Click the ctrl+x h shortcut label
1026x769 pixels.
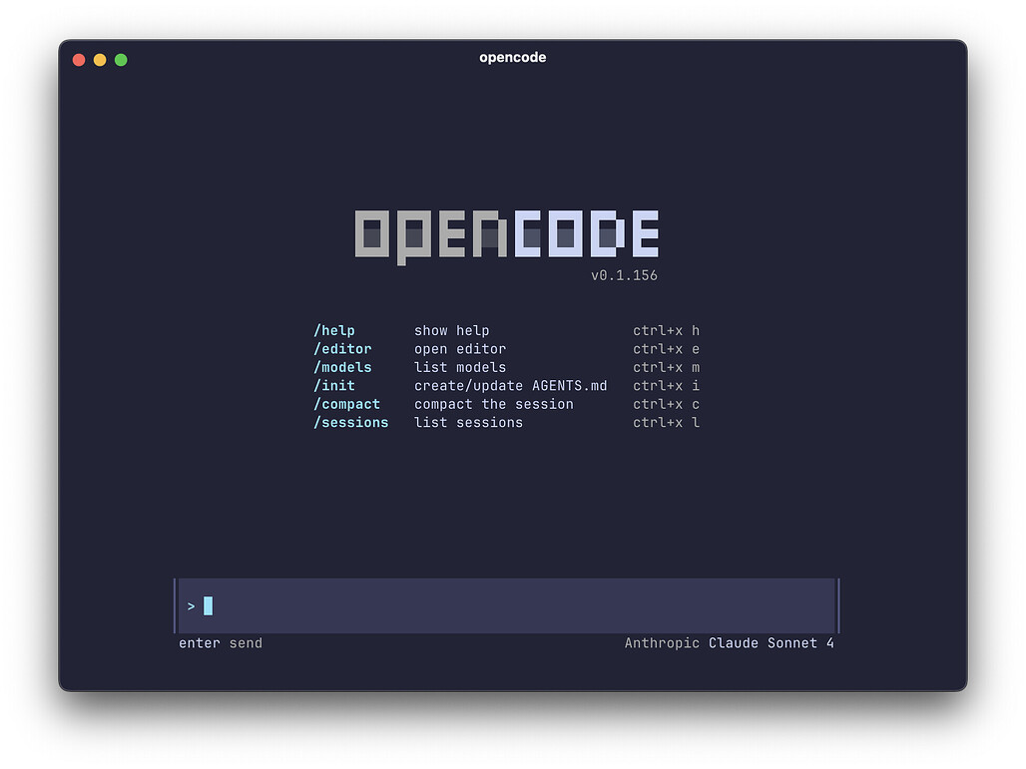666,331
